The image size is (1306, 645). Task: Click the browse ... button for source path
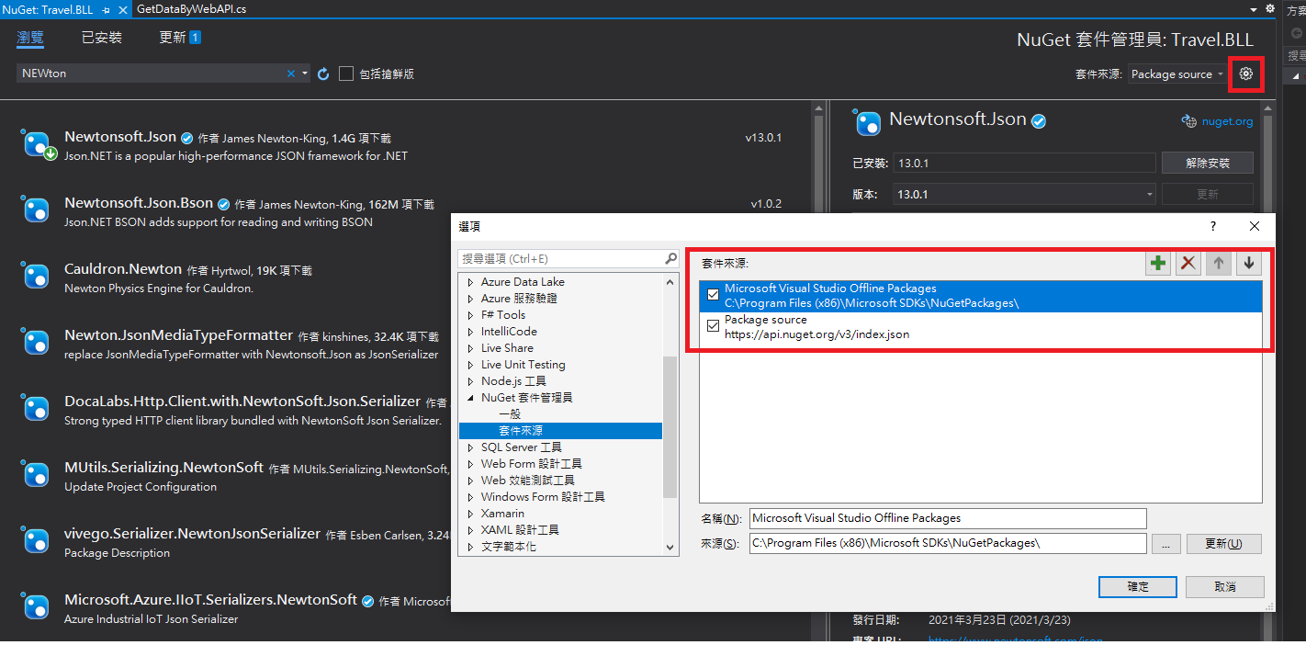(x=1165, y=544)
